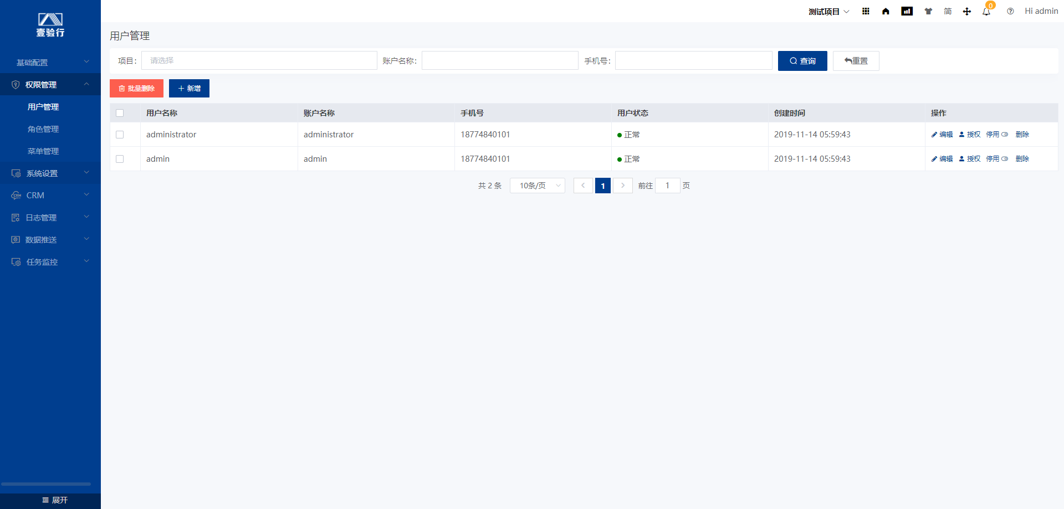Select the administrator row checkbox
The image size is (1064, 509).
click(120, 135)
